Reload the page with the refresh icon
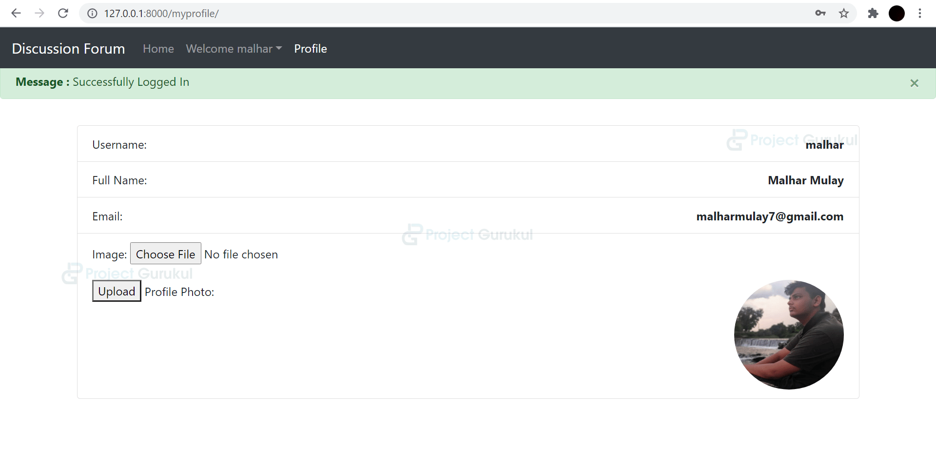This screenshot has width=936, height=470. click(x=63, y=13)
